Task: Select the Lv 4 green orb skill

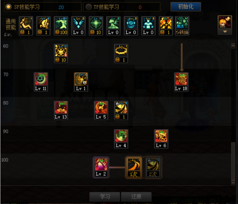Action: [121, 139]
